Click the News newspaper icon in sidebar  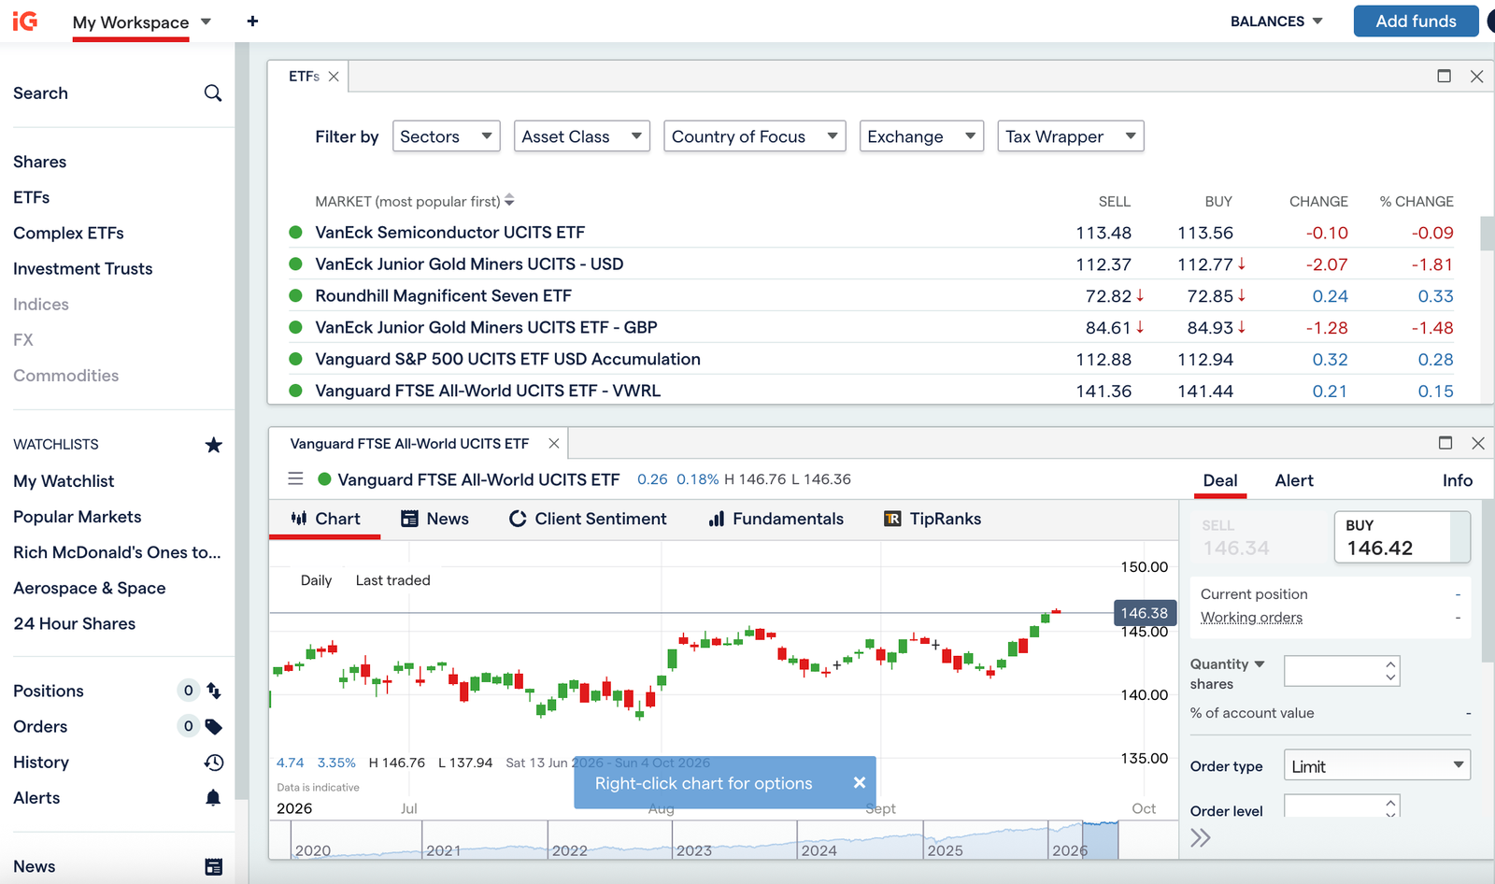(214, 867)
